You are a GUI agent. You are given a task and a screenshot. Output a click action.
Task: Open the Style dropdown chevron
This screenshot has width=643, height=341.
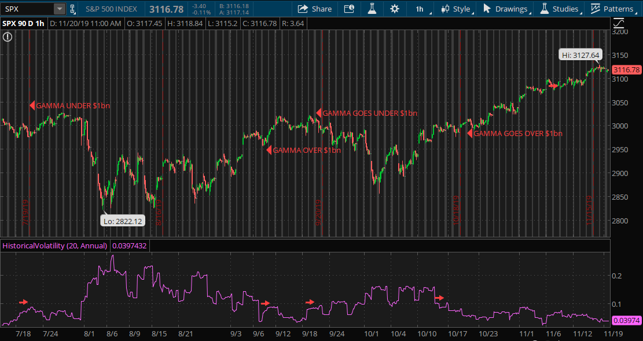473,13
